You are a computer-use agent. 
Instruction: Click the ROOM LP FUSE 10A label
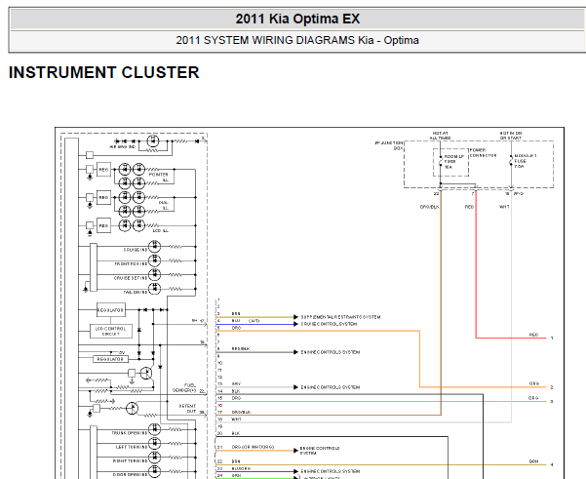point(454,162)
